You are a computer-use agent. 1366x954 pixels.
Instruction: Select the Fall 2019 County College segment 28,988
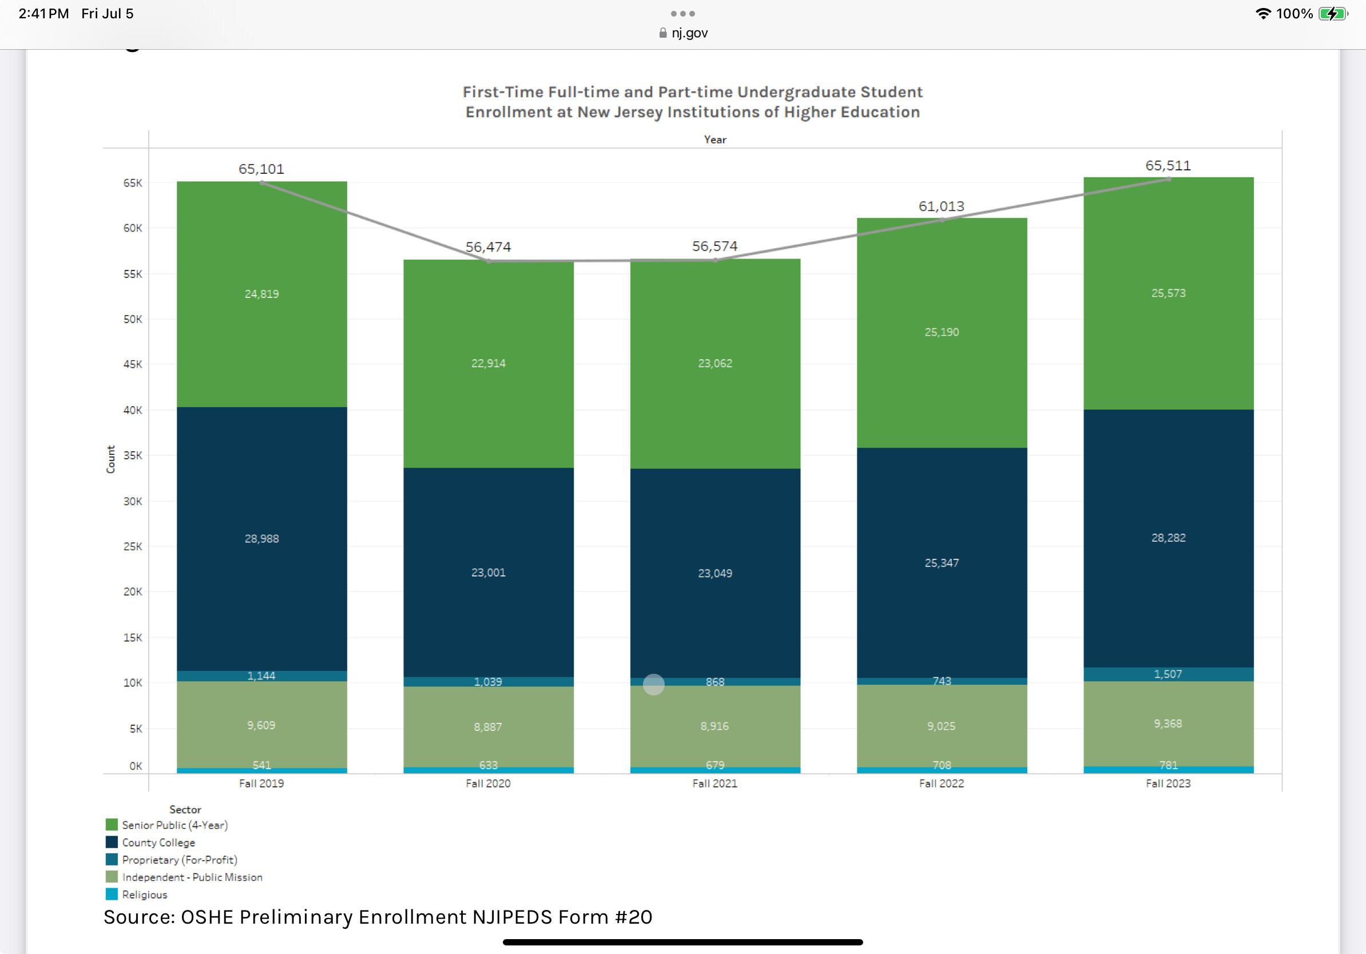(262, 538)
